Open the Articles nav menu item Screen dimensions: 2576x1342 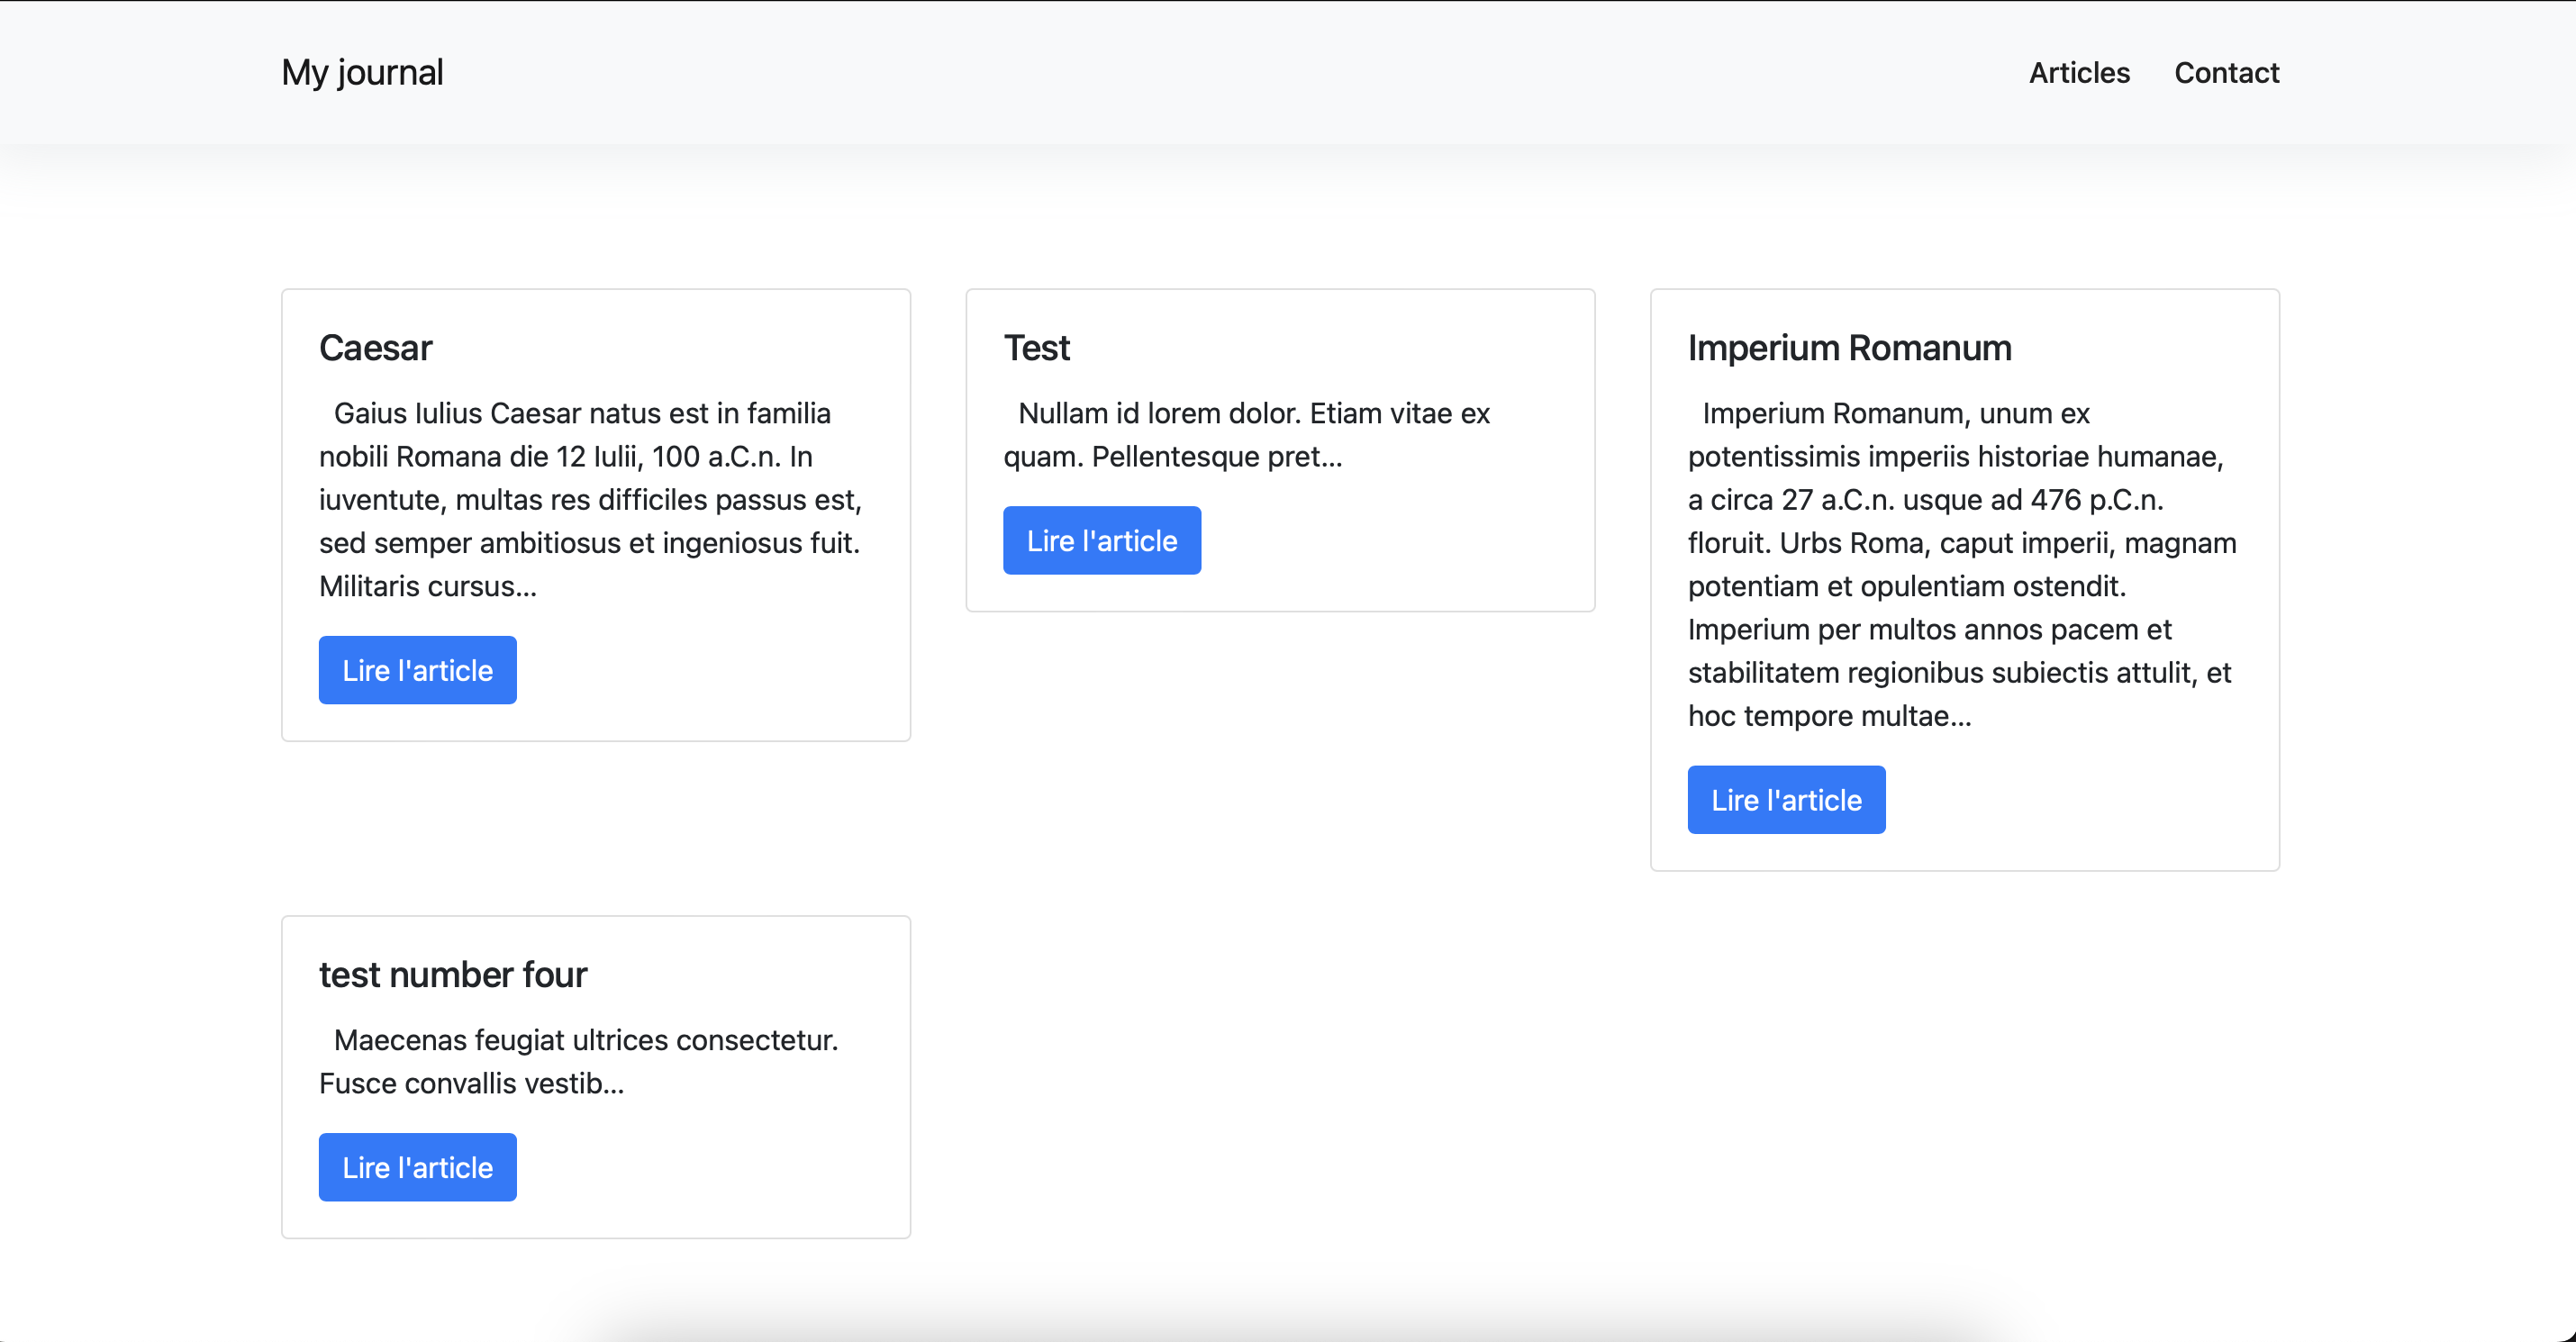[x=2079, y=72]
